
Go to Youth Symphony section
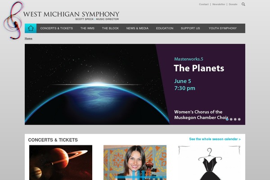tap(223, 28)
